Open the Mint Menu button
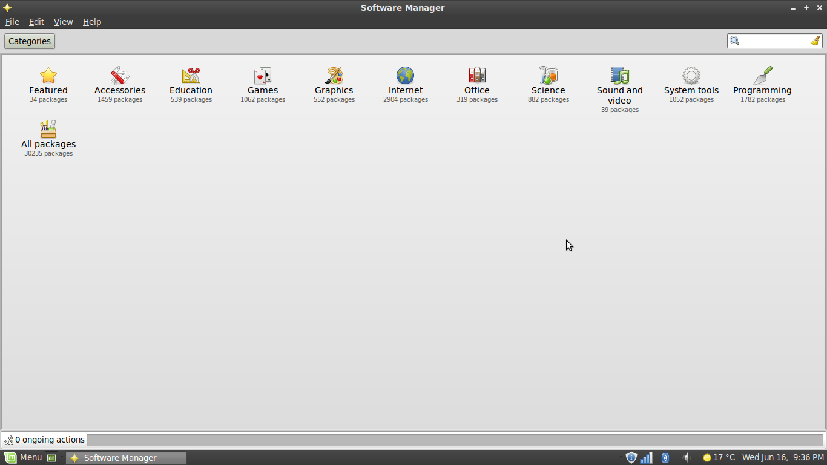This screenshot has height=465, width=827. click(23, 458)
